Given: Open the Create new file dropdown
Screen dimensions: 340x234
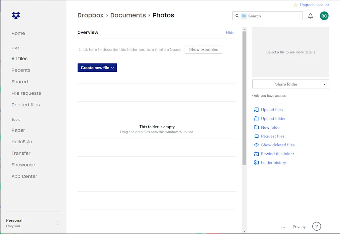Looking at the screenshot, I should (97, 68).
